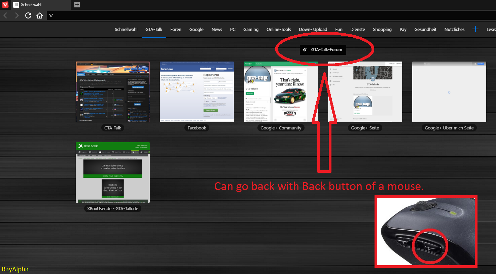Viewport: 496px width, 274px height.
Task: Open the Facebook speed dial thumbnail
Action: click(197, 92)
